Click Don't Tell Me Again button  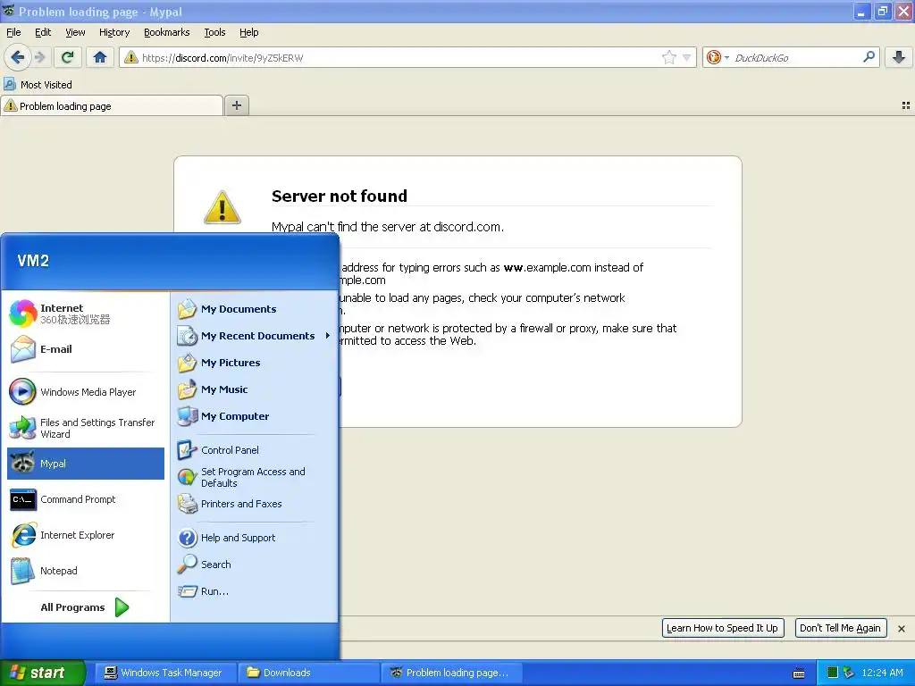[840, 628]
